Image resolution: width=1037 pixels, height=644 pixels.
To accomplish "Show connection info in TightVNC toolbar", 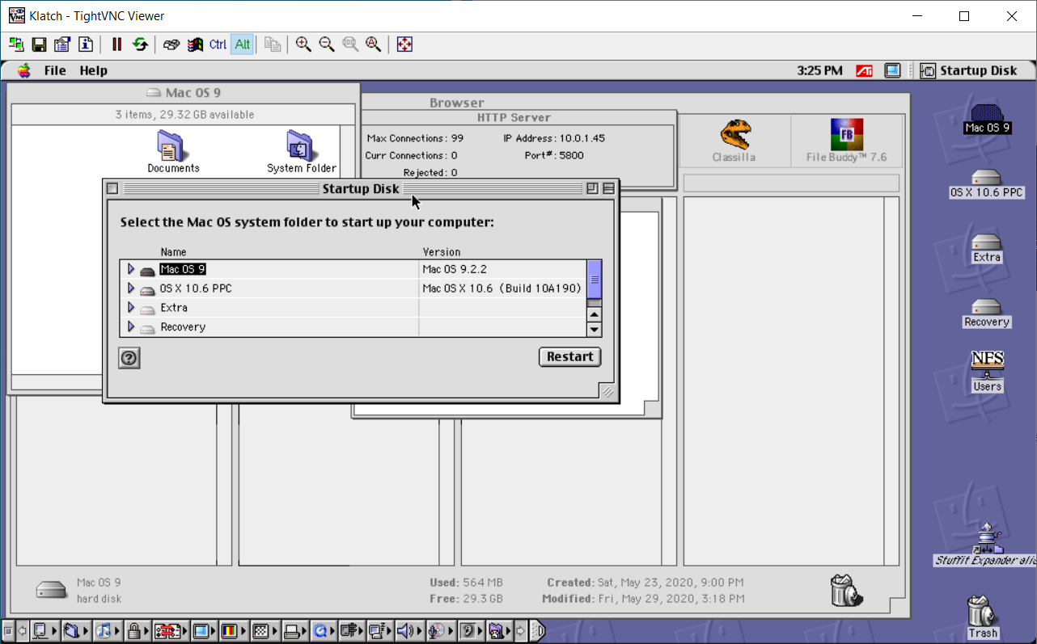I will (86, 44).
